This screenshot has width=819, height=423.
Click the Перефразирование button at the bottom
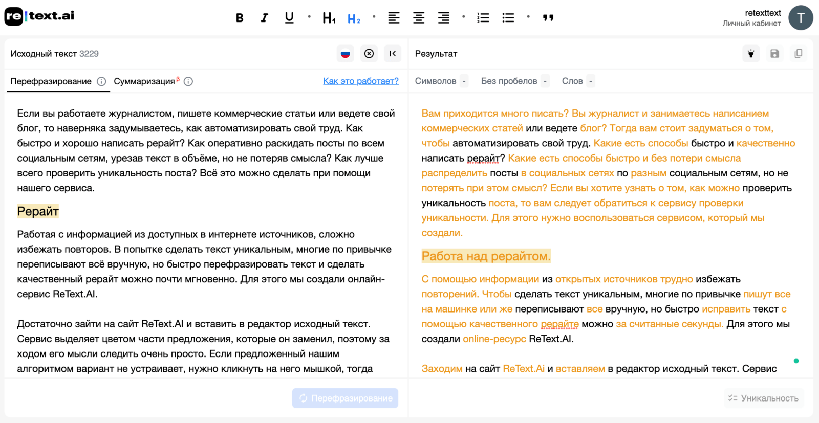346,398
